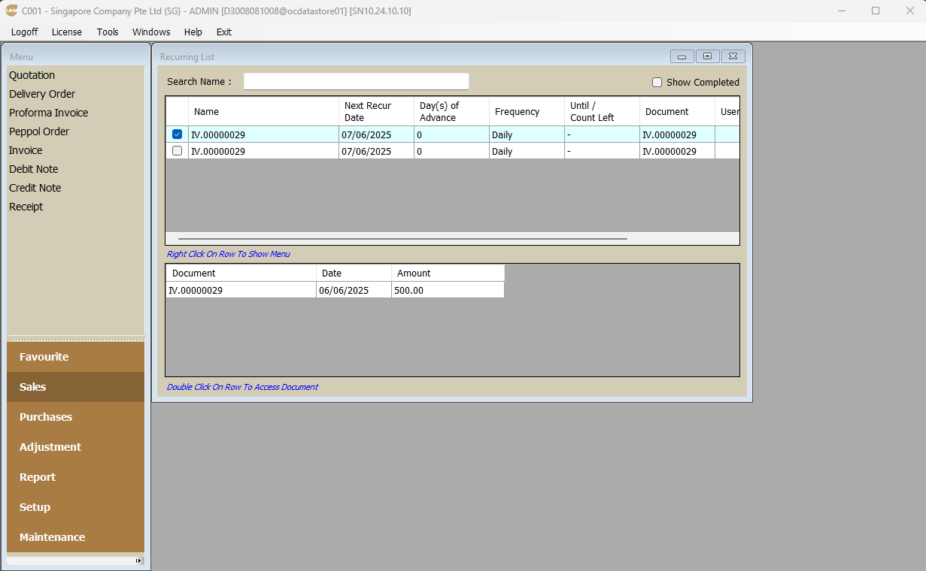Open the Windows menu

[x=151, y=32]
